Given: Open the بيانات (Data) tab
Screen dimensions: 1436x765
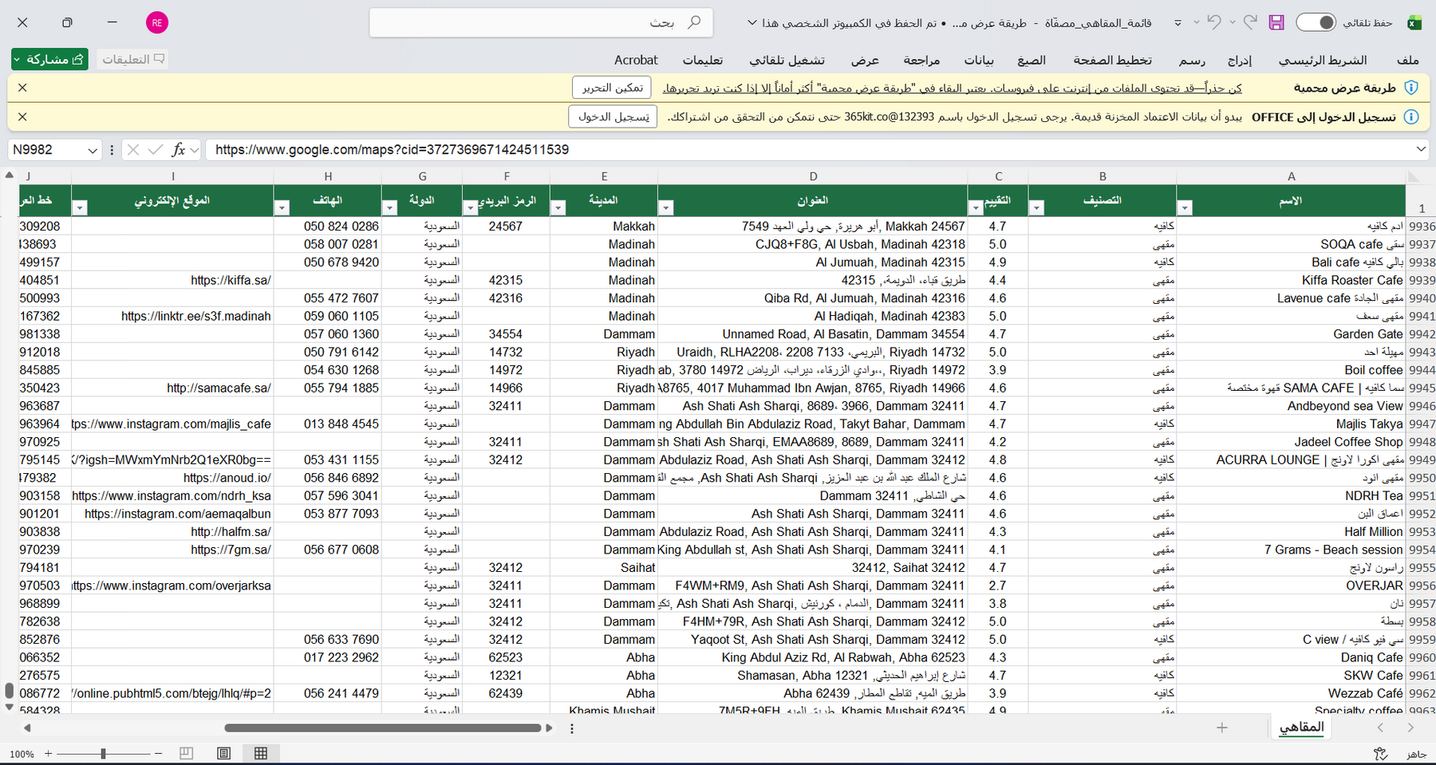Looking at the screenshot, I should click(x=979, y=60).
